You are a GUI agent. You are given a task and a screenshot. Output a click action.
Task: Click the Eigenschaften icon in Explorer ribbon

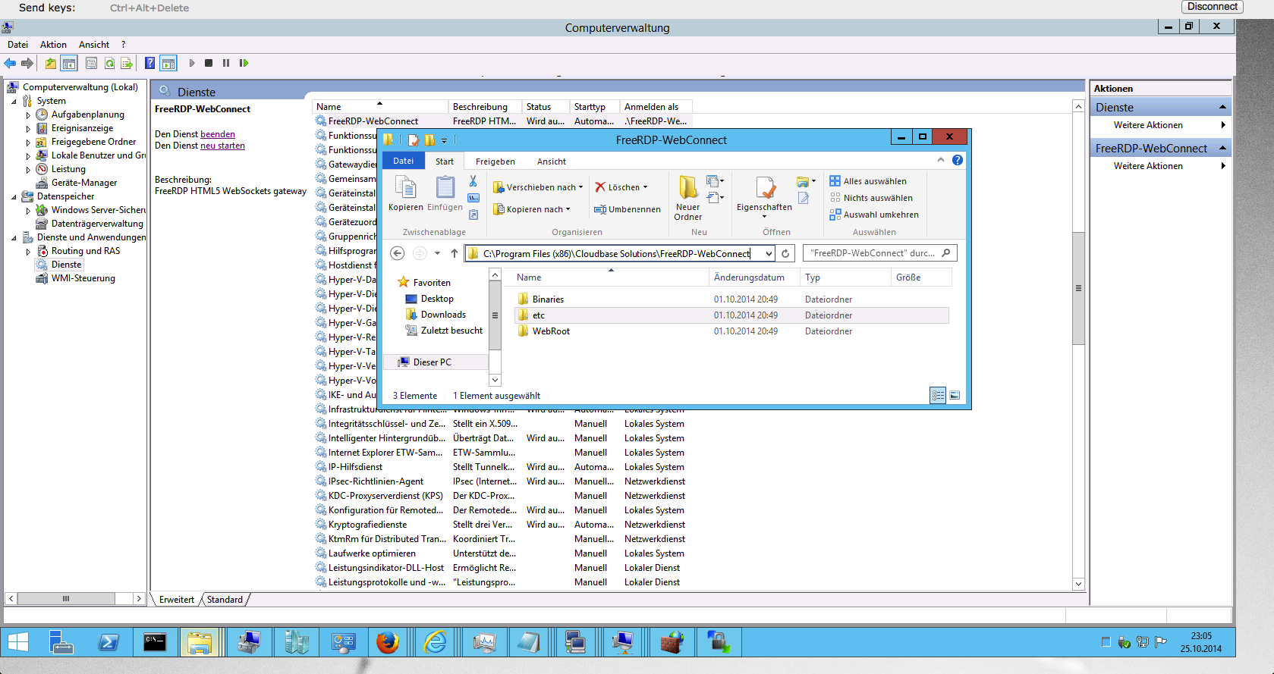765,189
